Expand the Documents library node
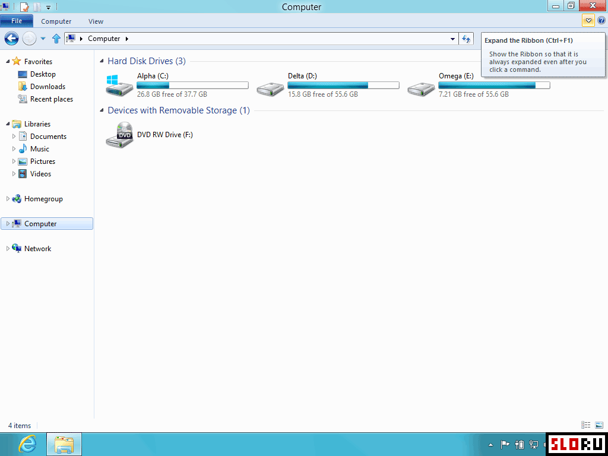 coord(14,137)
